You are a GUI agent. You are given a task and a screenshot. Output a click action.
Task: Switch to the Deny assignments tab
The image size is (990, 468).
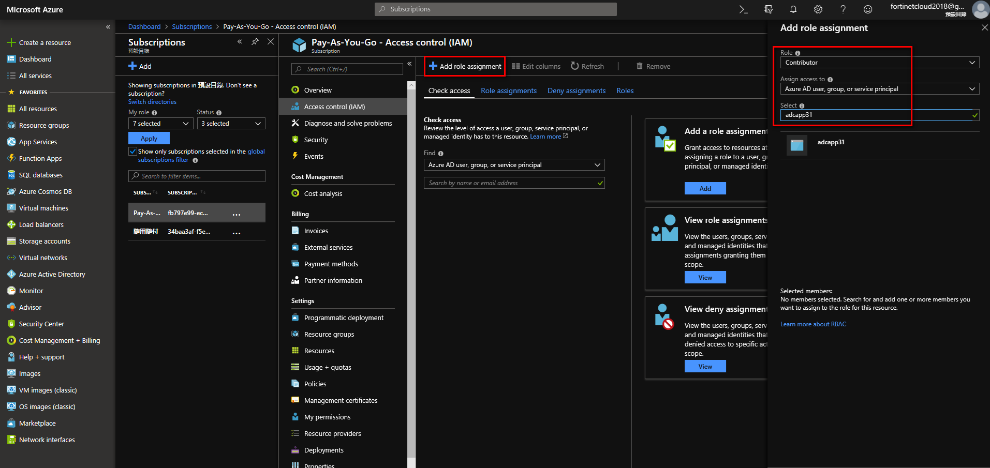tap(576, 90)
